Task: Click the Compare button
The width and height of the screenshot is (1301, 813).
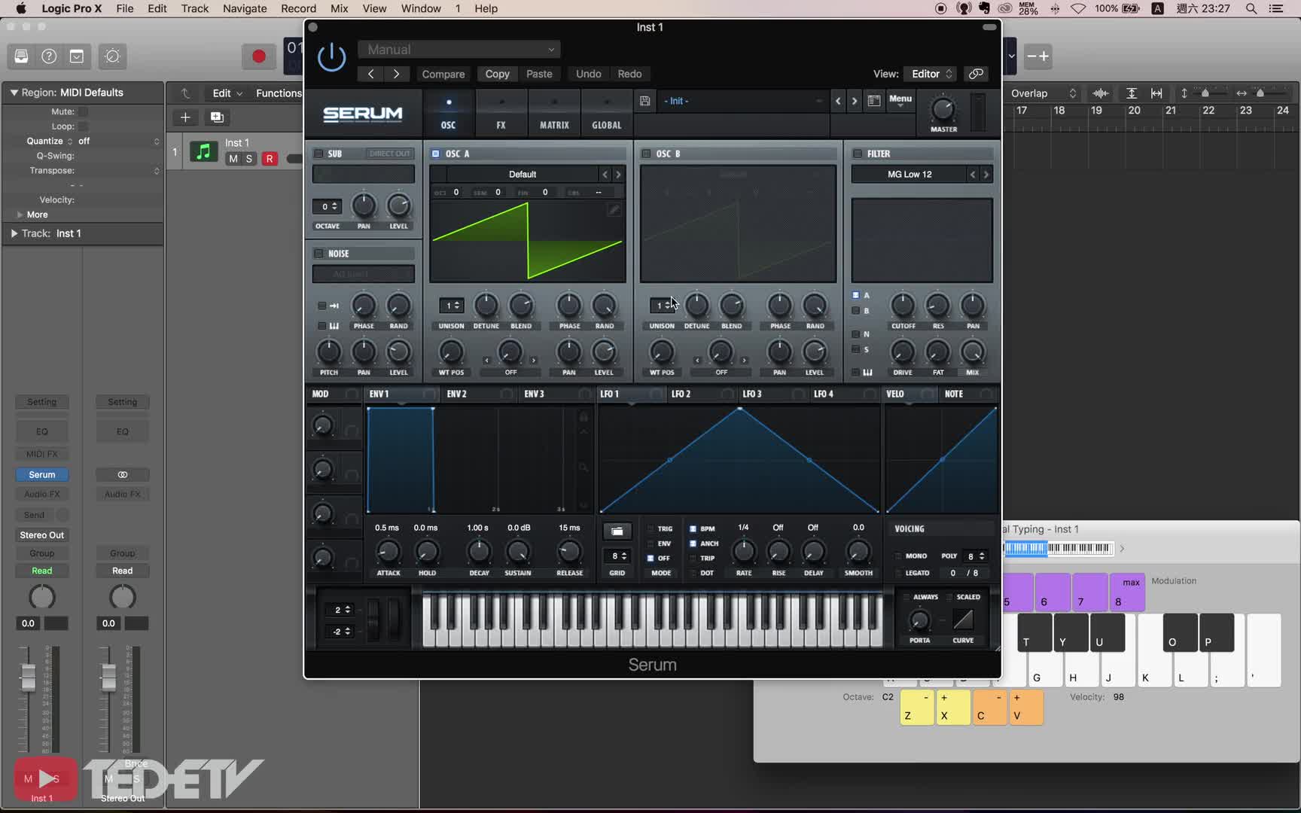Action: (x=443, y=74)
